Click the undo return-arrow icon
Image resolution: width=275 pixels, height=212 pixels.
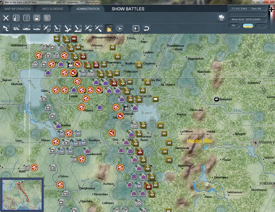(146, 29)
